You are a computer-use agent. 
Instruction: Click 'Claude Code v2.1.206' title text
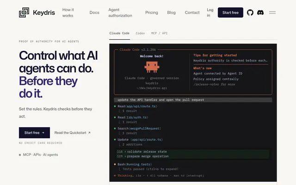point(138,49)
